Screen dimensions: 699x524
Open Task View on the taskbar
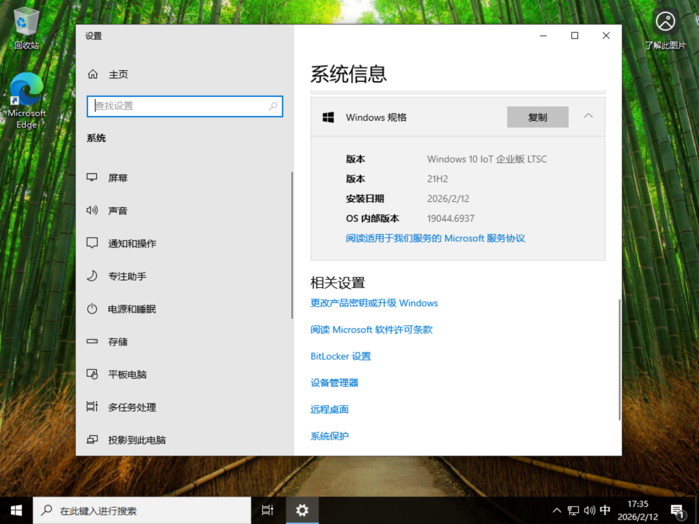click(x=267, y=510)
